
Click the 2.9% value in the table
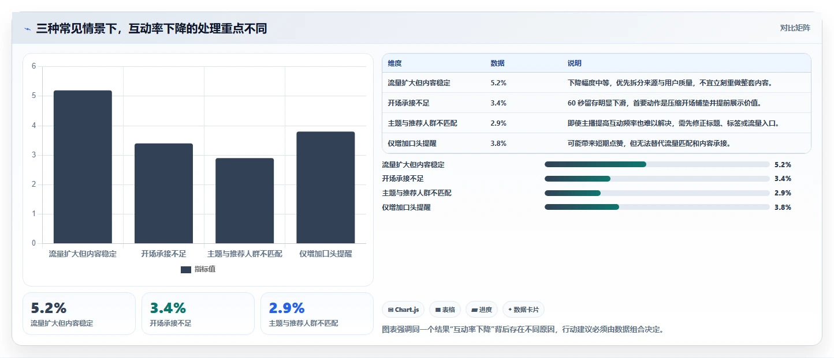pyautogui.click(x=498, y=123)
